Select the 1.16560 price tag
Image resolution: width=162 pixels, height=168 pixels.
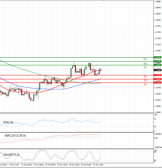pyautogui.click(x=158, y=65)
